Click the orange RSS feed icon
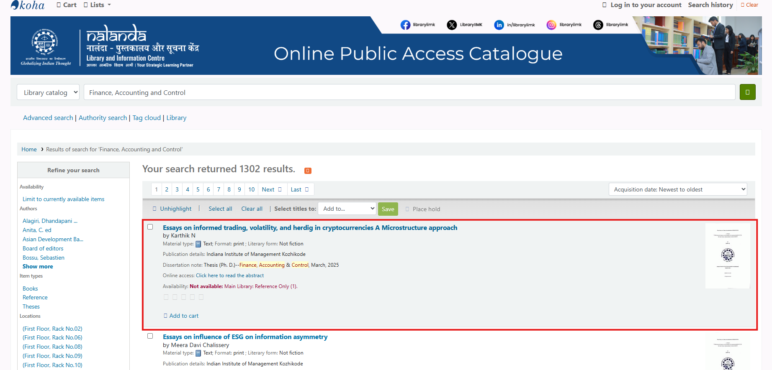 [308, 171]
